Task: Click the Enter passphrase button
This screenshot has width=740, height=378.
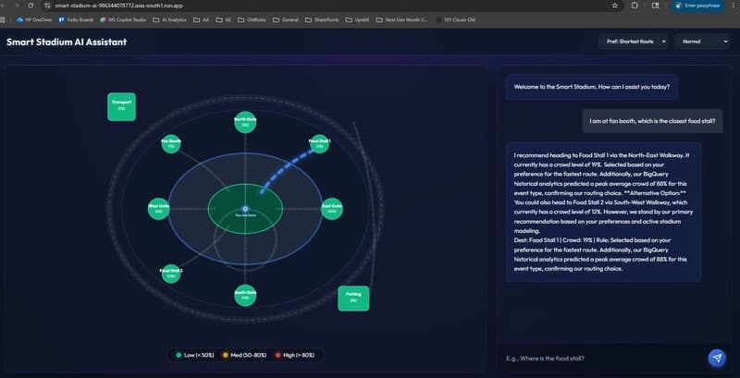Action: point(698,6)
